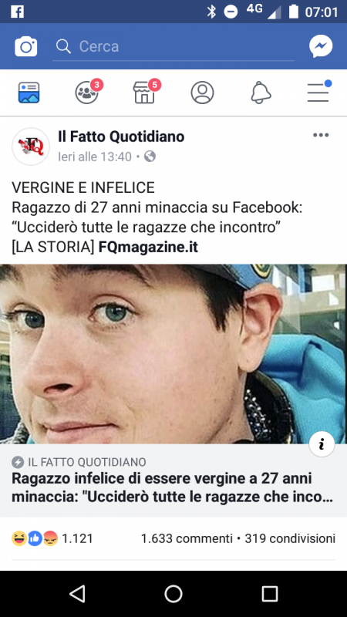Viewport: 347px width, 617px height.
Task: Open Messenger chat icon
Action: click(321, 46)
